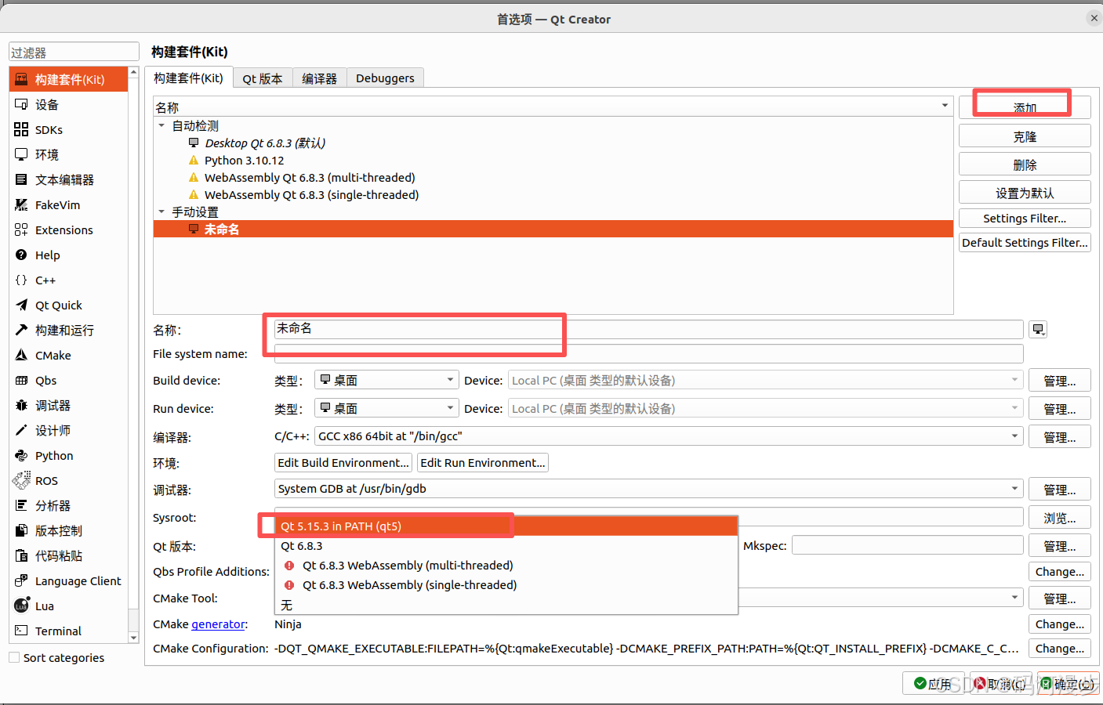
Task: Click the 克隆 clone button
Action: click(x=1025, y=136)
